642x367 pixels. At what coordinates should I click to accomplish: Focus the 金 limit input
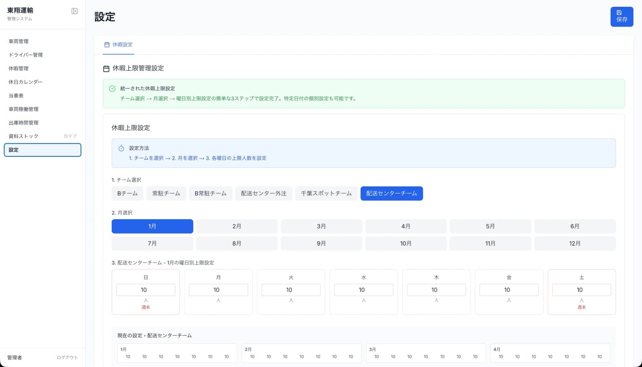509,290
